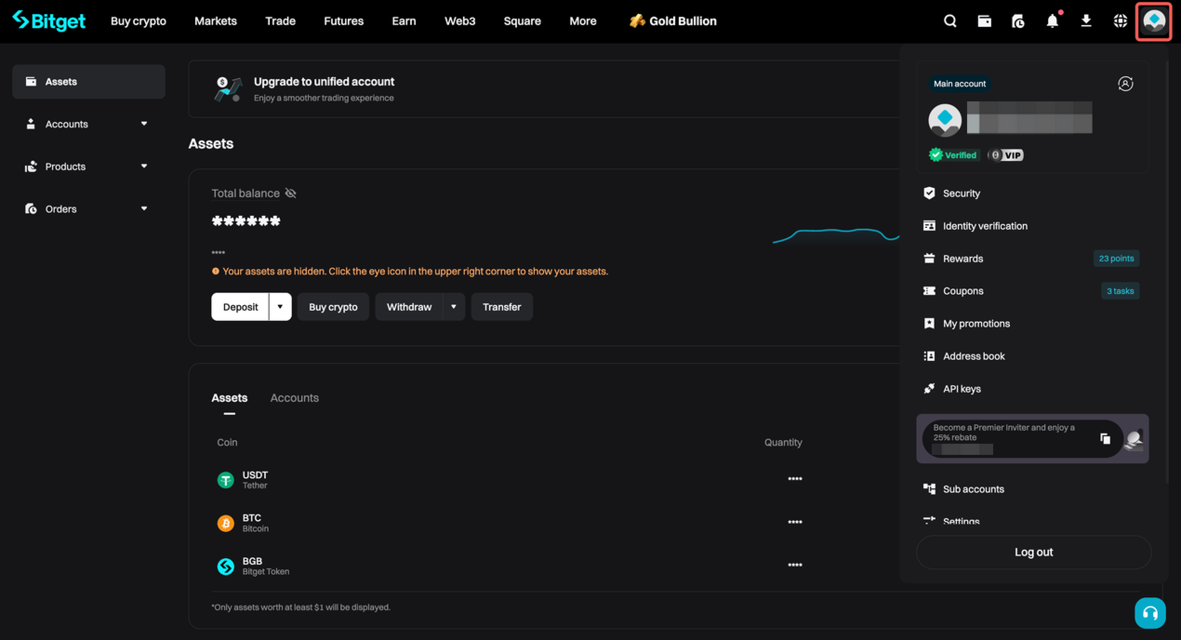Image resolution: width=1181 pixels, height=640 pixels.
Task: Click the profile avatar in header
Action: pos(1154,21)
